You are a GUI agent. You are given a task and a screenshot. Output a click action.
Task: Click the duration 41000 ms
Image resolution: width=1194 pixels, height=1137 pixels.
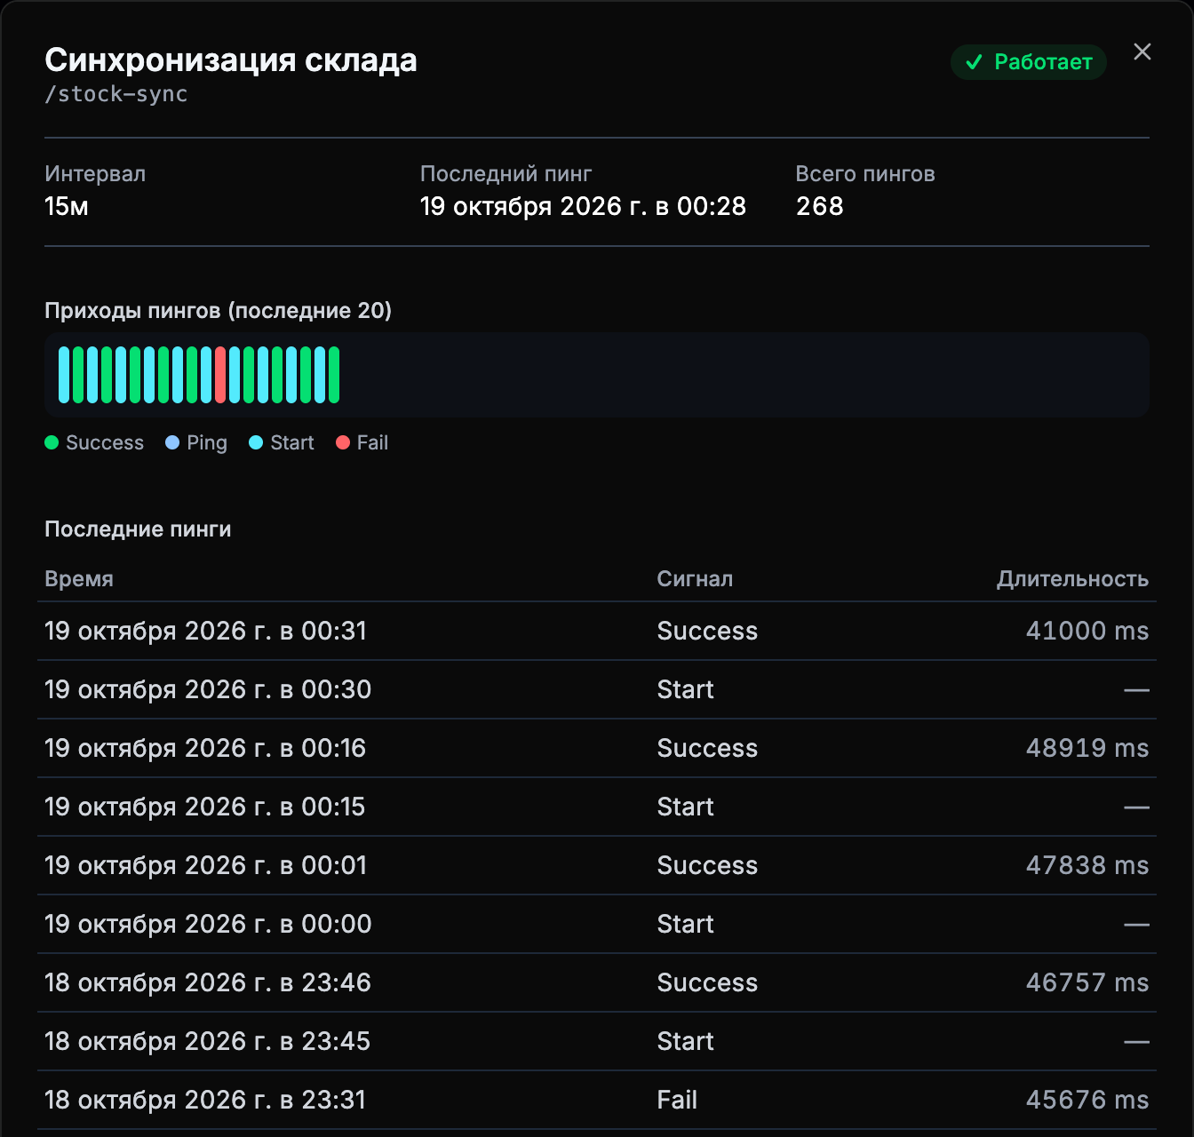click(x=1087, y=631)
